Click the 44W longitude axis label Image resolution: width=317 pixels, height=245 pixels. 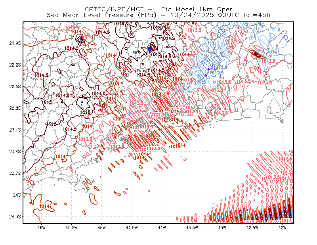(x=162, y=228)
